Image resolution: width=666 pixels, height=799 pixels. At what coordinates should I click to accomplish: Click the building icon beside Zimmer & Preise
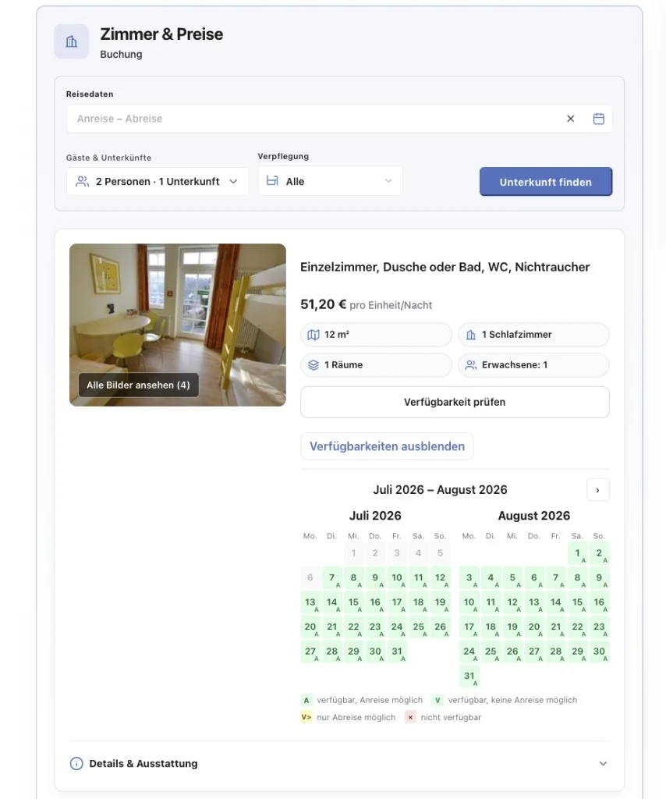(x=71, y=41)
